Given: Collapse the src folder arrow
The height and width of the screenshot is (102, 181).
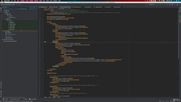Looking at the screenshot, I should 4,12.
